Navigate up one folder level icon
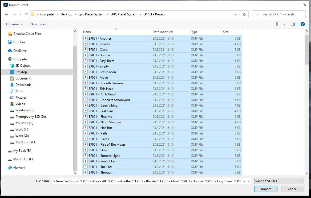Screen dimensions: 311x198 [x=25, y=14]
